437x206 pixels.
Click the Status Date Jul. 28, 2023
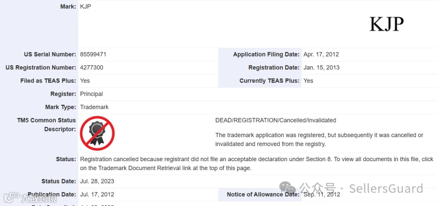coord(97,181)
